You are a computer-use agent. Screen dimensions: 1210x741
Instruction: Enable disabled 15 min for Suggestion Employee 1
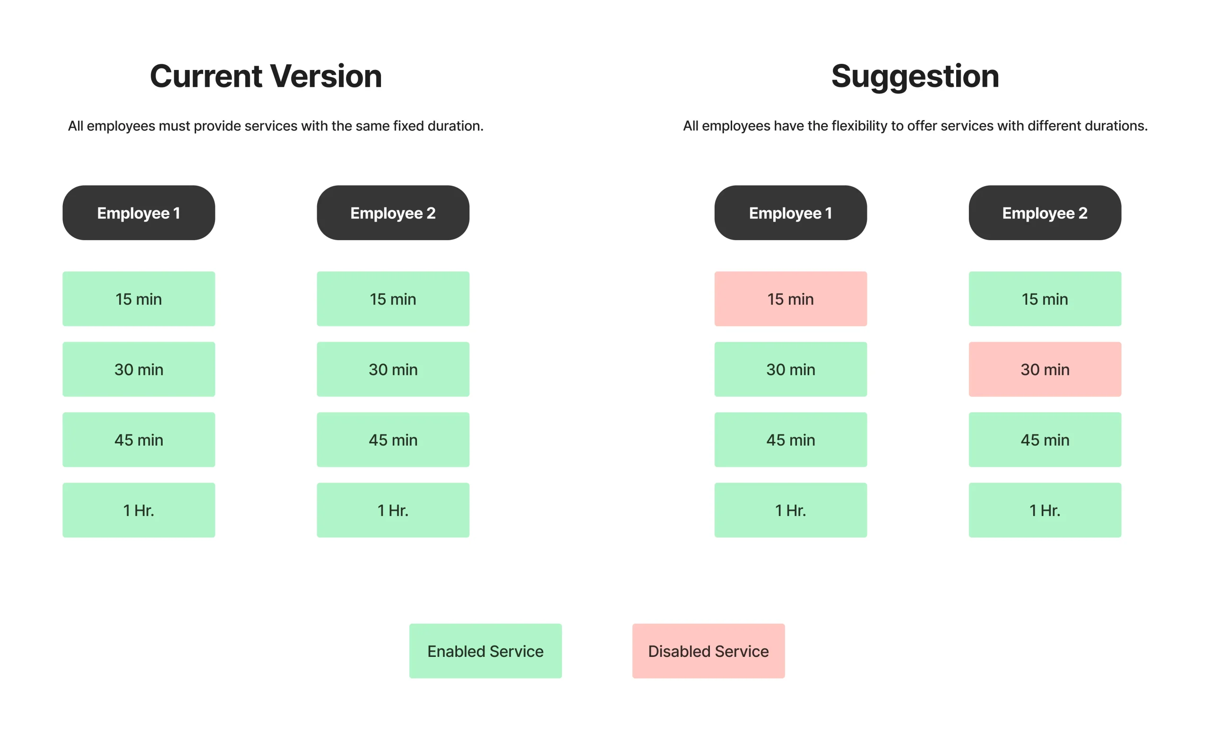click(x=790, y=299)
